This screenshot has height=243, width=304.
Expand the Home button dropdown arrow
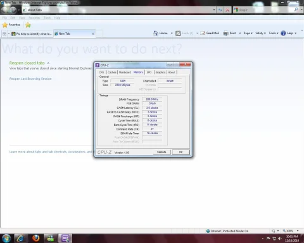pyautogui.click(x=172, y=33)
